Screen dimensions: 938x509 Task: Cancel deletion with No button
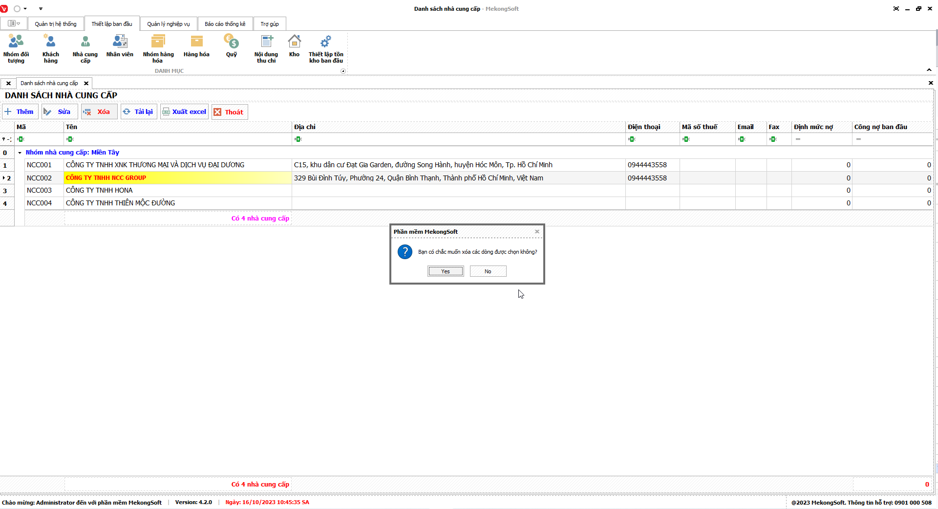(x=488, y=271)
